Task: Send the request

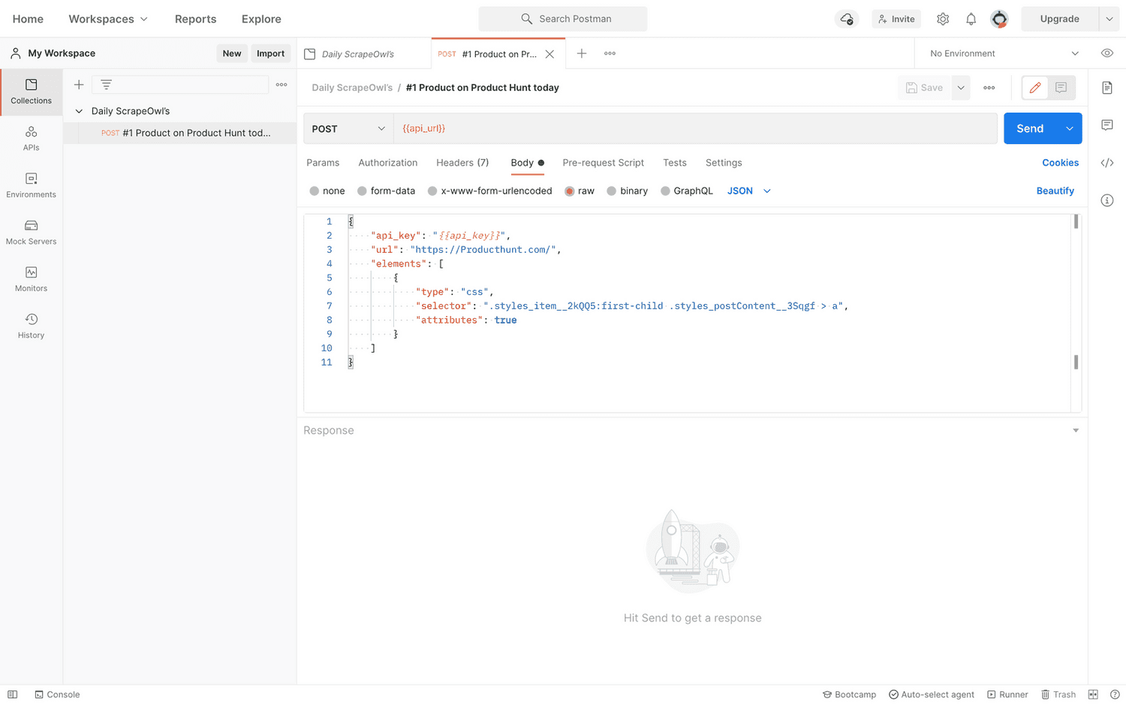Action: click(1030, 128)
